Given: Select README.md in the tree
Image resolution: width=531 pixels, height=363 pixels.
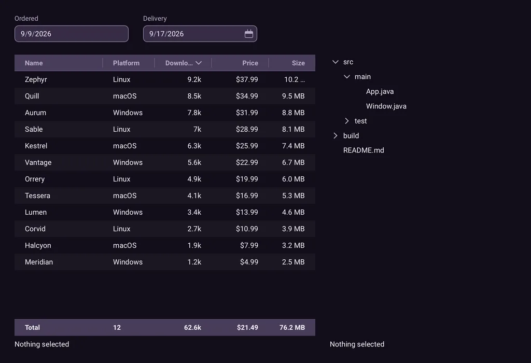Looking at the screenshot, I should click(364, 150).
